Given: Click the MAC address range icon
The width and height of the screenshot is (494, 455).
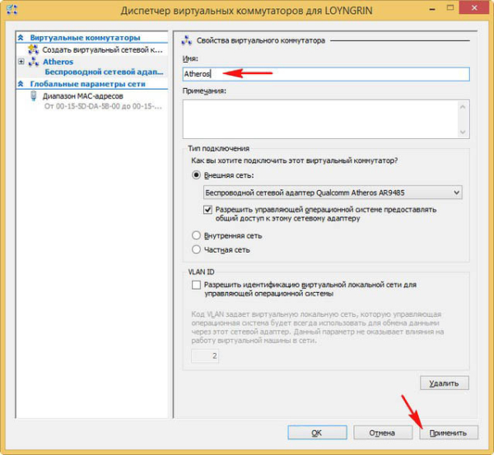Looking at the screenshot, I should click(34, 95).
